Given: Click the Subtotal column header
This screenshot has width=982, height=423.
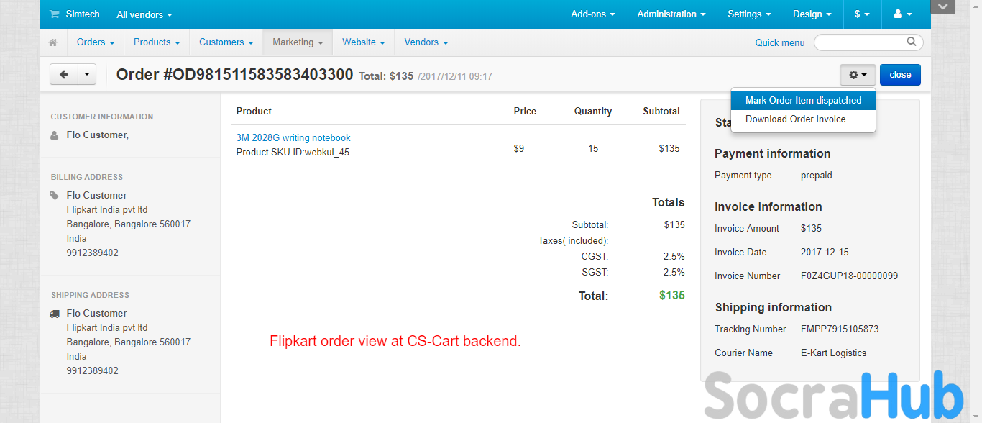Looking at the screenshot, I should tap(661, 112).
